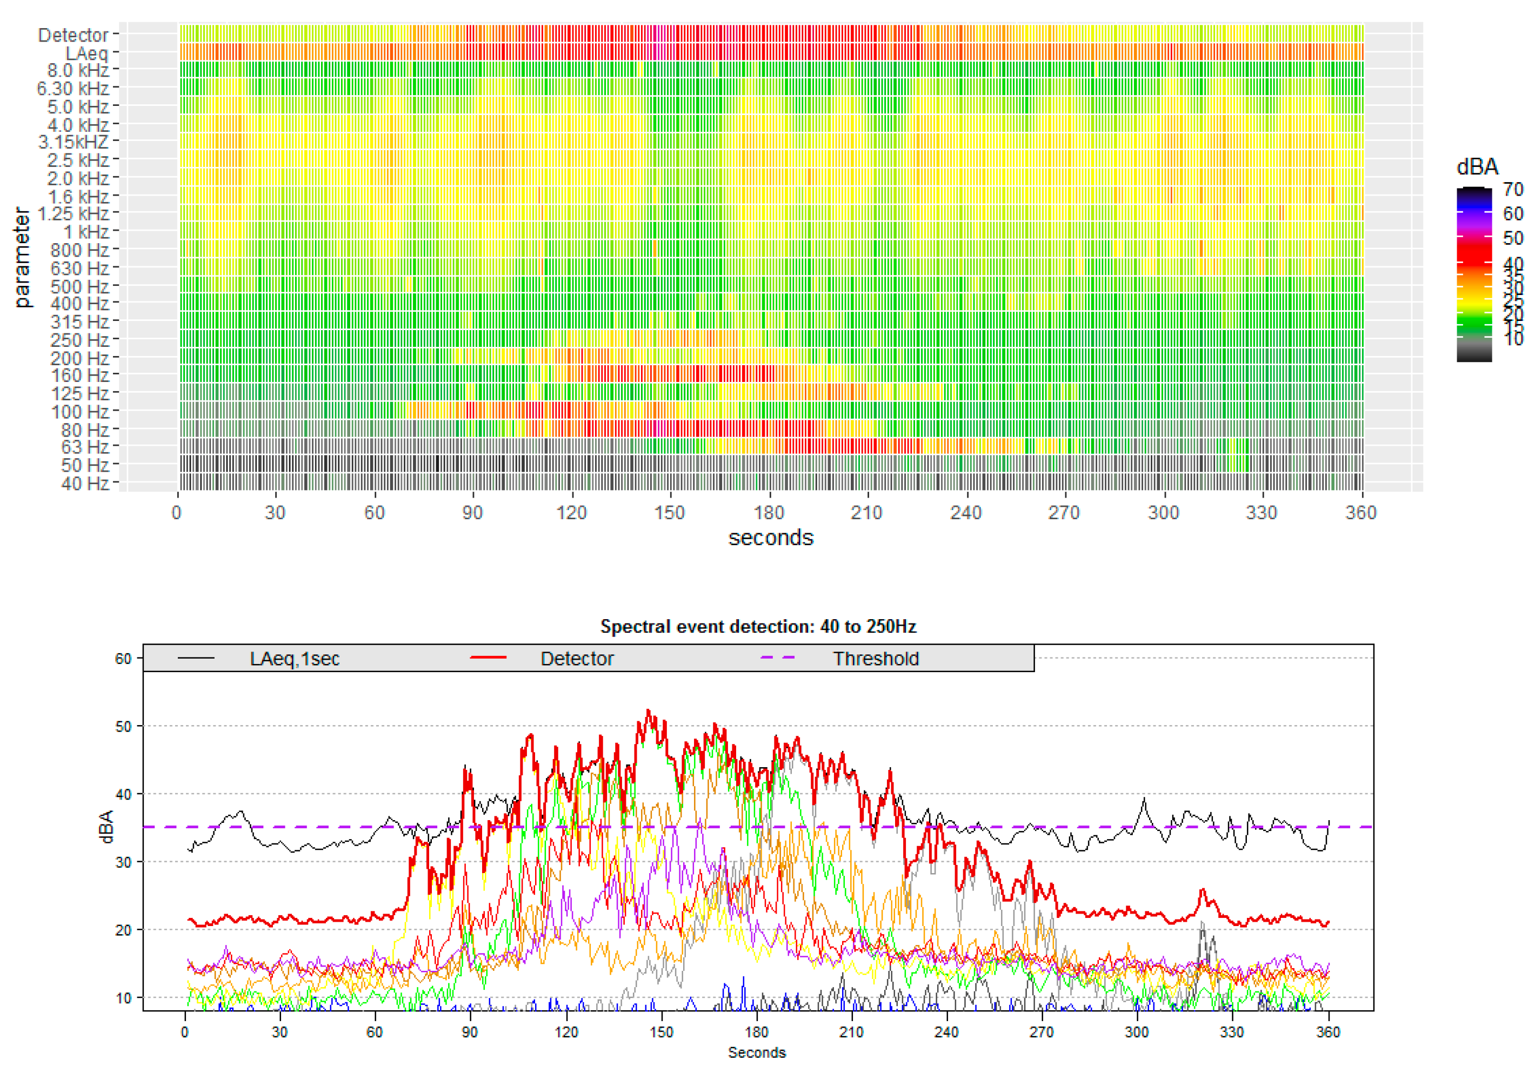Click the 360 tick on heatmap seconds axis
The image size is (1535, 1073).
pos(1360,513)
